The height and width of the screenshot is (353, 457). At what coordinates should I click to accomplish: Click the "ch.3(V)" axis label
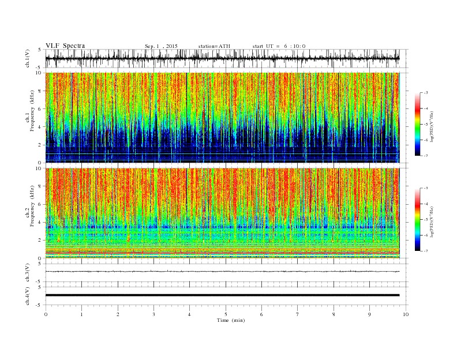pyautogui.click(x=27, y=273)
